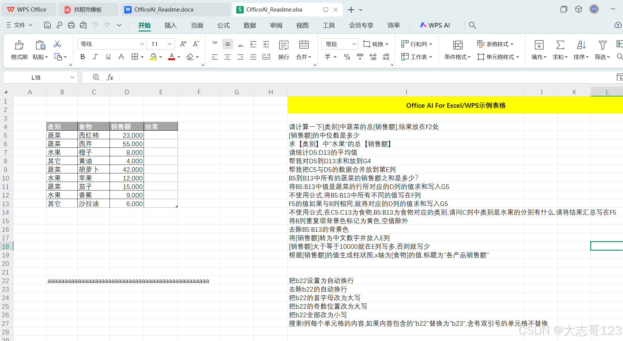Screen dimensions: 623x341
Task: Click the insert function fx icon
Action: click(110, 78)
